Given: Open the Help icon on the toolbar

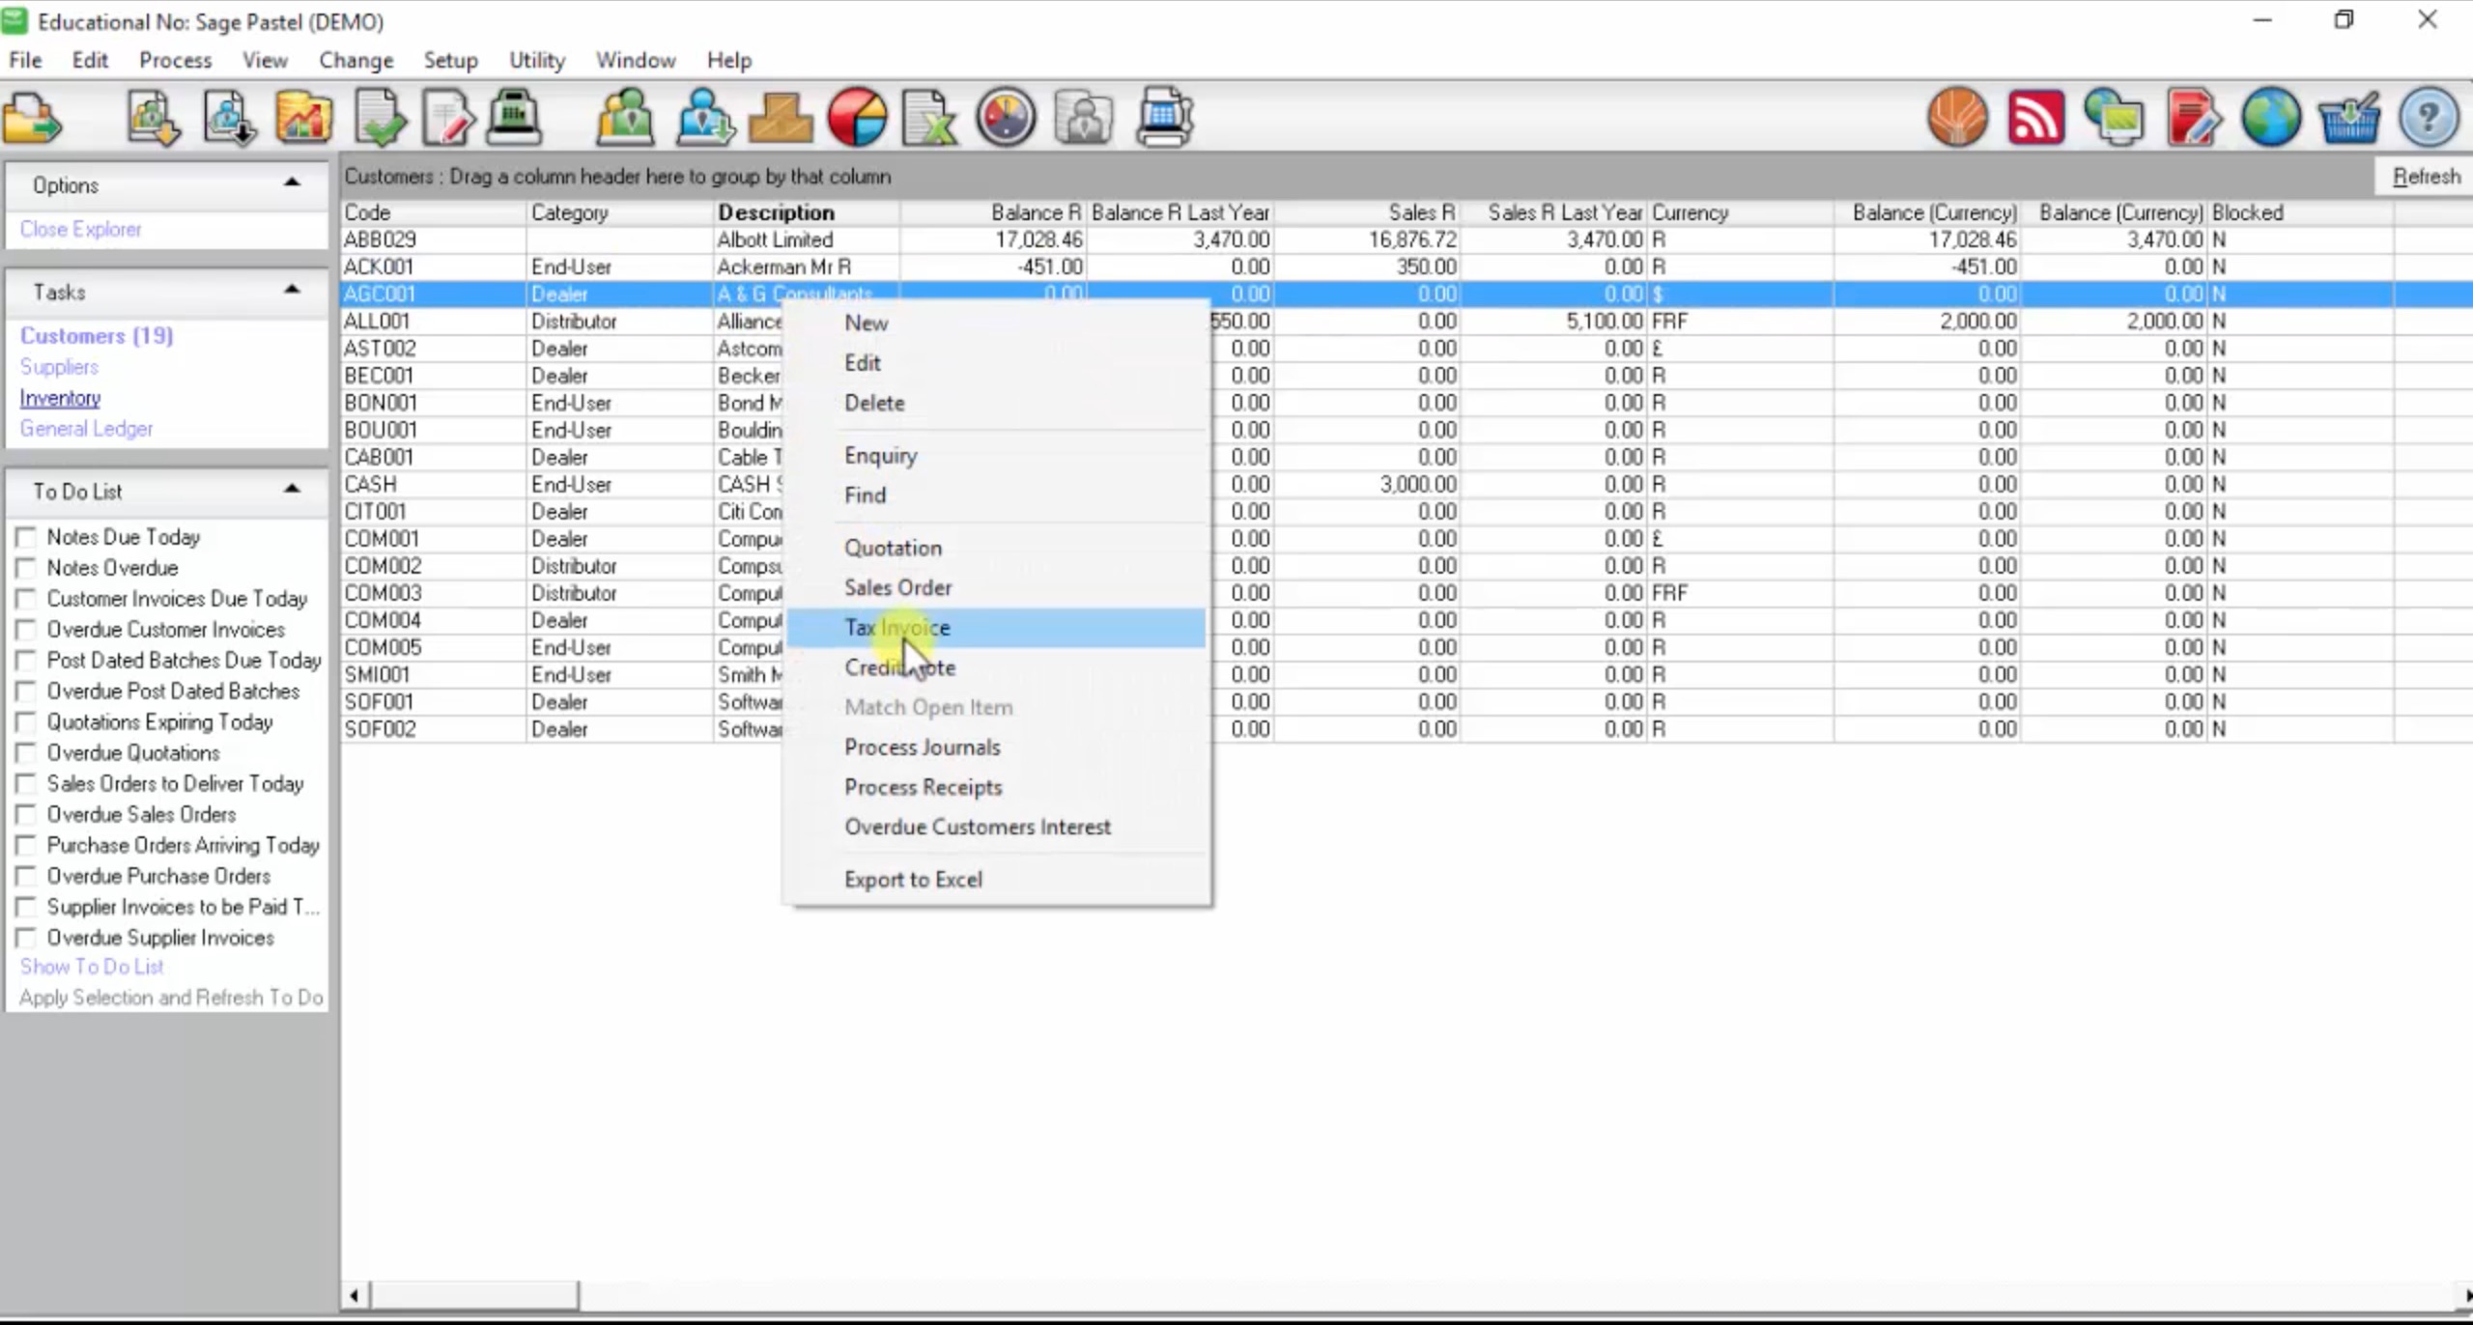Looking at the screenshot, I should [2429, 116].
